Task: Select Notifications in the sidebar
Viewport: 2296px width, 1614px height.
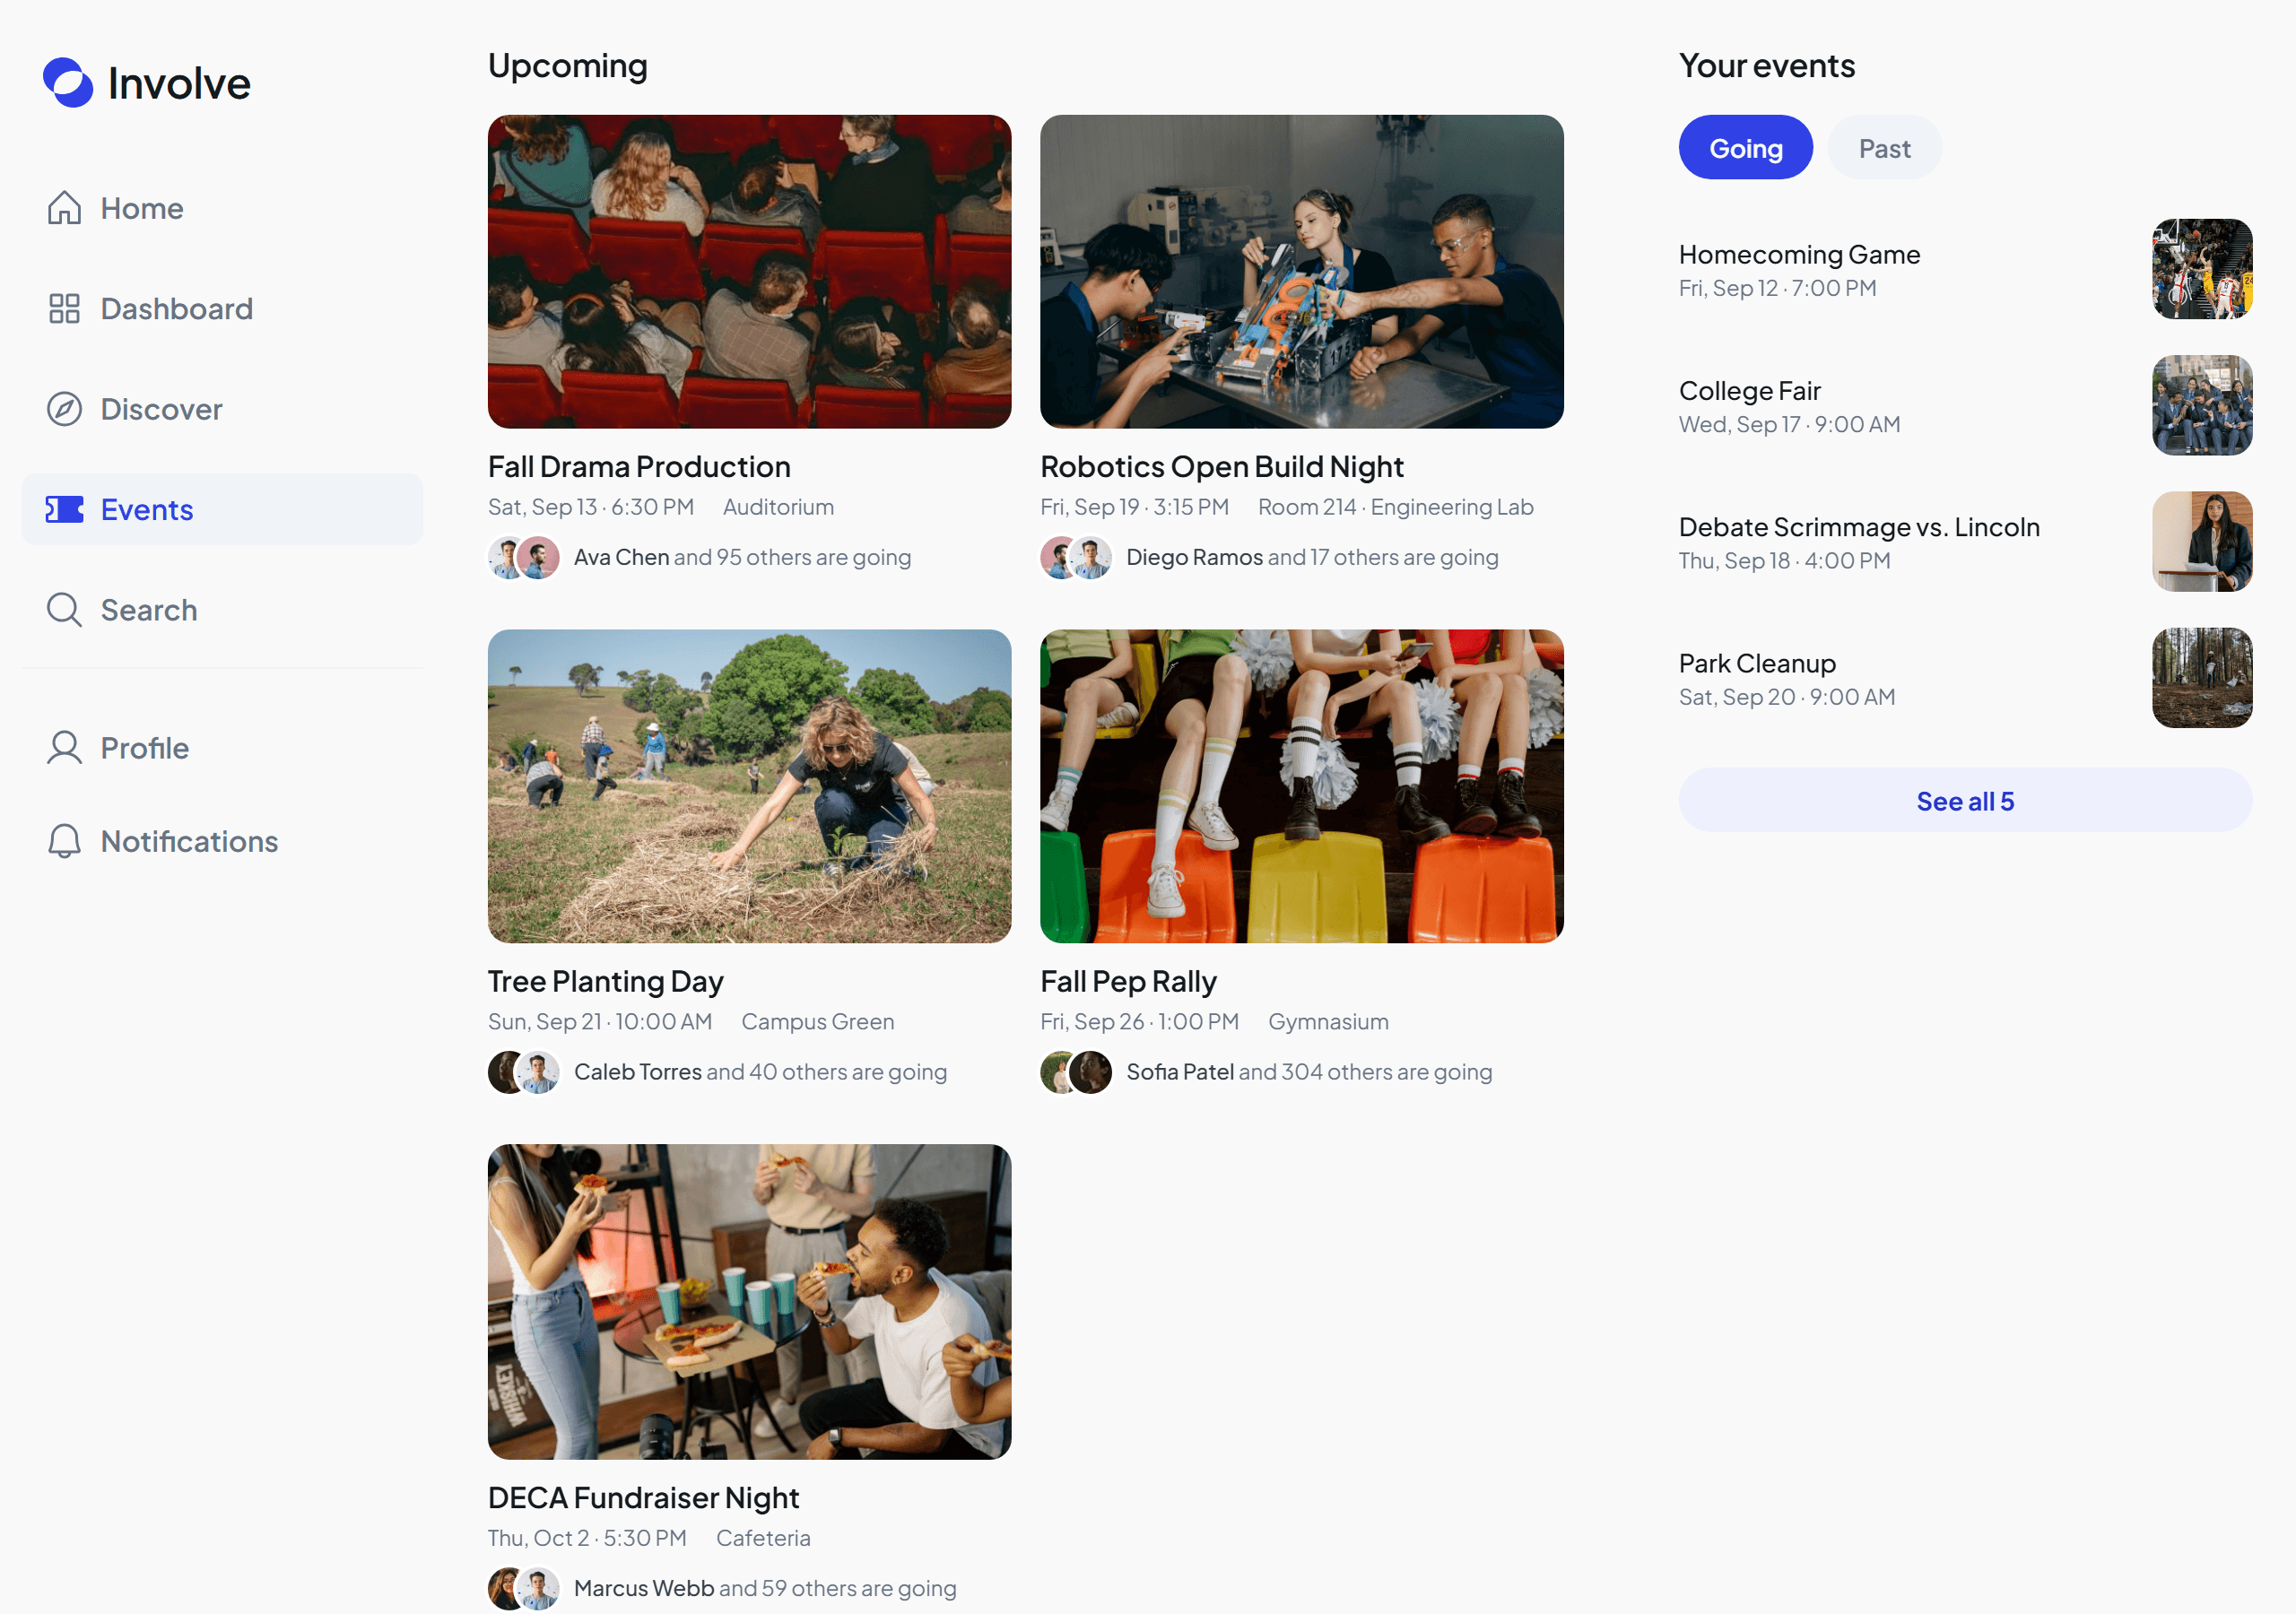Action: [x=222, y=841]
